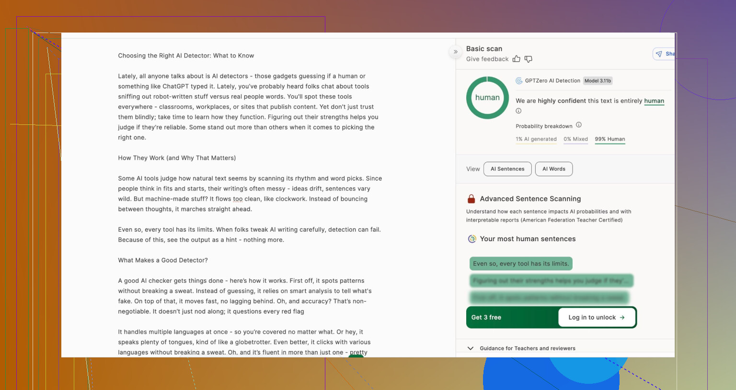736x390 pixels.
Task: Click inside the scanned document text area
Action: click(x=249, y=199)
